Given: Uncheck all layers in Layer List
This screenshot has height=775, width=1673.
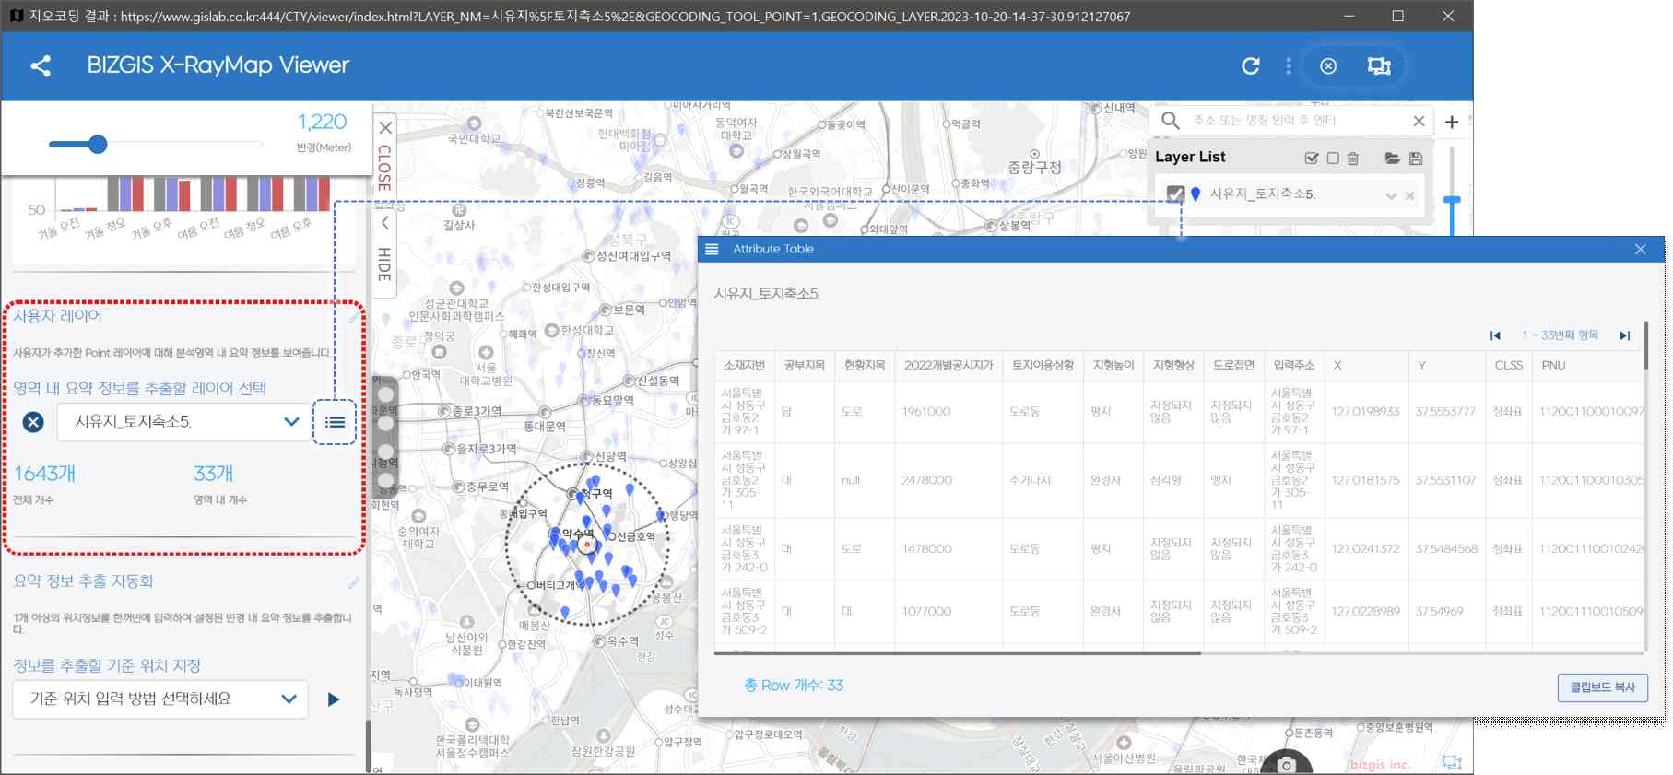Looking at the screenshot, I should 1333,159.
